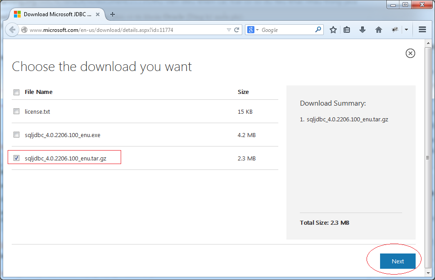Click the 4.2 MB size value

[247, 135]
